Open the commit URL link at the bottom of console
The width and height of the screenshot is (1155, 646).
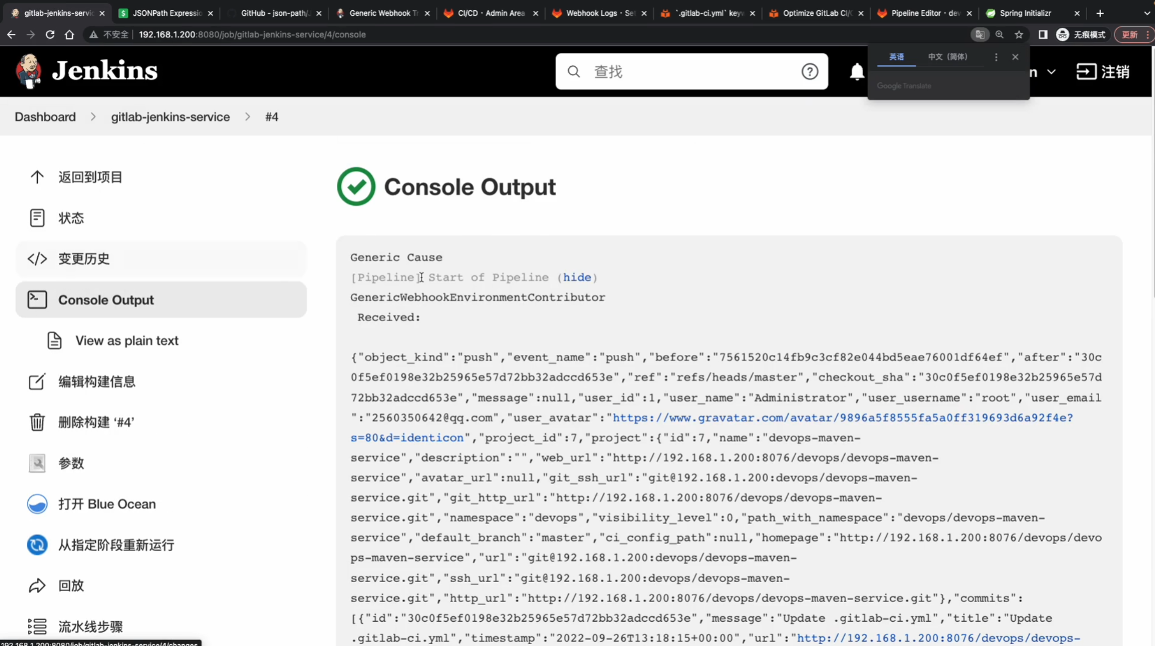pos(938,638)
